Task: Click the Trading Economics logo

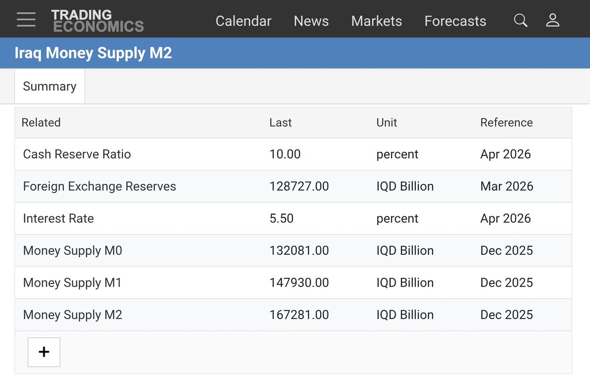Action: pos(97,21)
